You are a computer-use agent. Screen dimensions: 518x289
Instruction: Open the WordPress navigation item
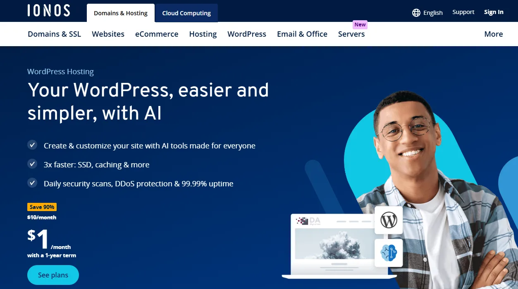pyautogui.click(x=247, y=34)
